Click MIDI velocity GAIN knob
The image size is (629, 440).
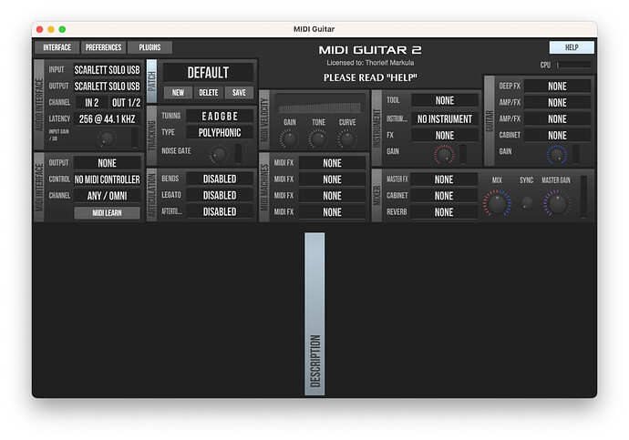[289, 139]
